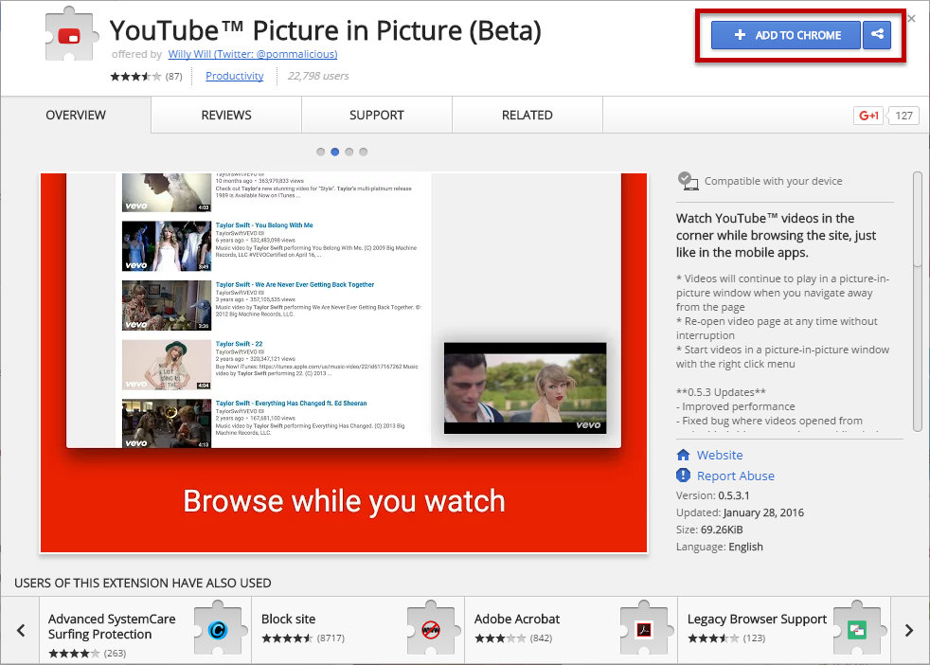The image size is (930, 665).
Task: Click the exclamation icon beside Report Abuse
Action: [683, 476]
